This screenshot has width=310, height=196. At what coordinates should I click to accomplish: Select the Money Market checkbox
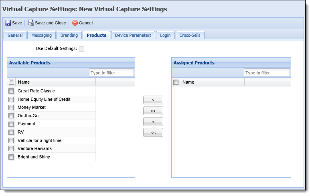[11, 108]
